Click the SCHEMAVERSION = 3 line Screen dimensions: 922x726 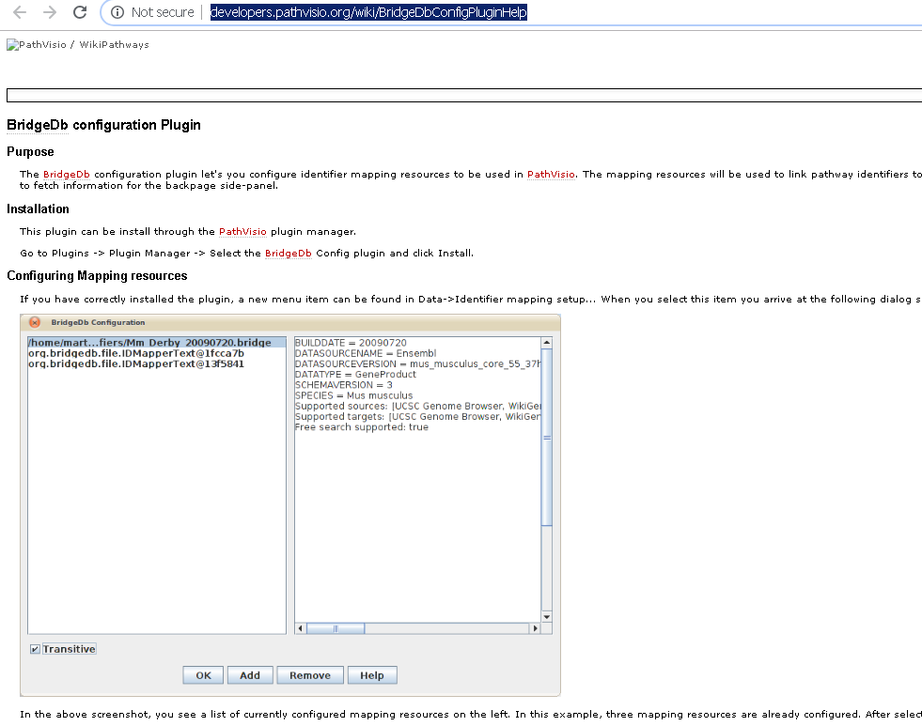pos(343,385)
